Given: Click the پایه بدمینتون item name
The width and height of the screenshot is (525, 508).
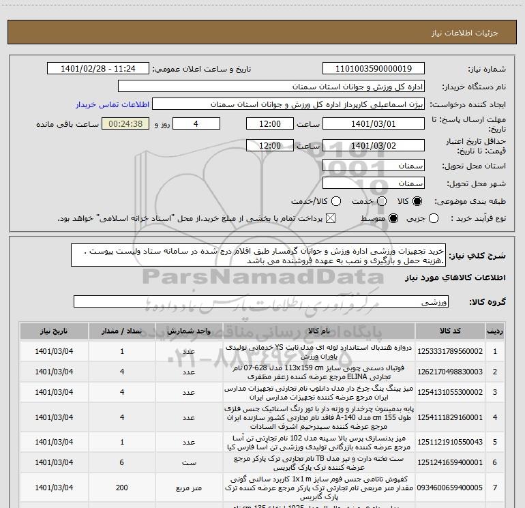Looking at the screenshot, I should pos(319,417).
